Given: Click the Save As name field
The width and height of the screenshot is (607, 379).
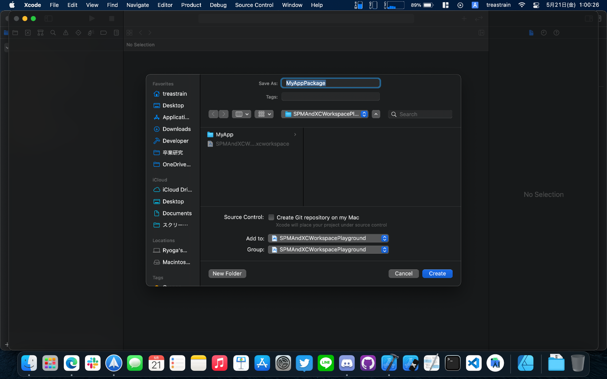Looking at the screenshot, I should pyautogui.click(x=330, y=83).
